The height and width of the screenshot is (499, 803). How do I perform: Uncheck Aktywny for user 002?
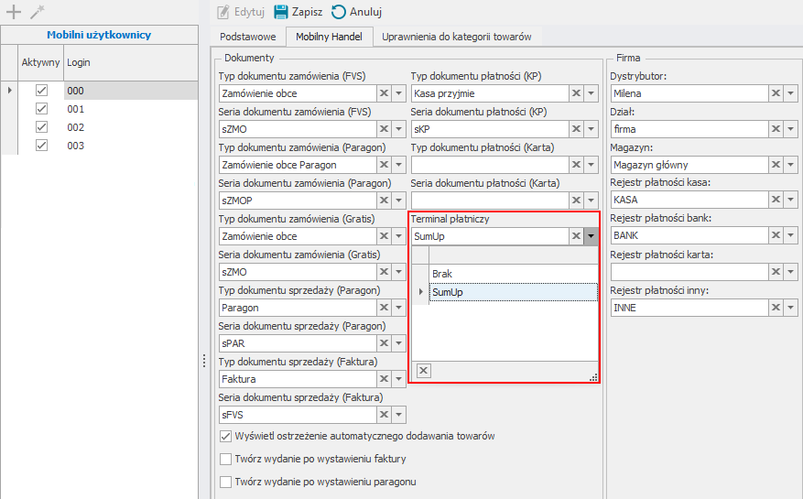click(40, 127)
